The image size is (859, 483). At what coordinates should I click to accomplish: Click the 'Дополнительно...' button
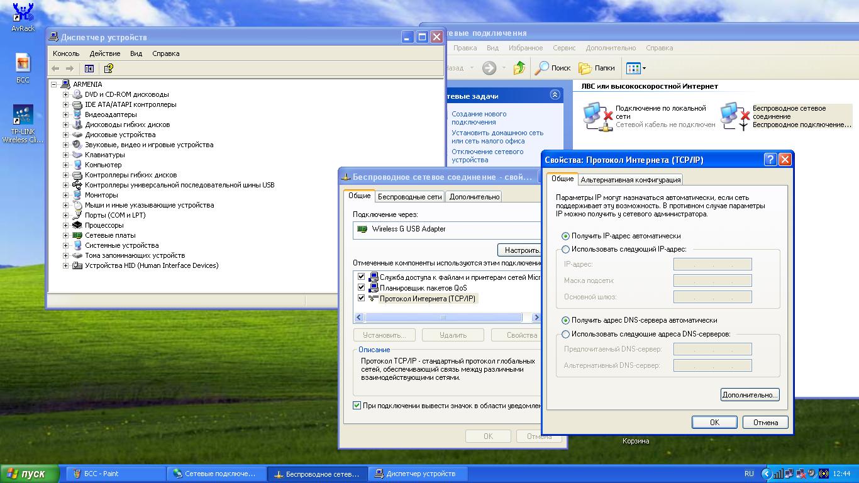pyautogui.click(x=750, y=395)
